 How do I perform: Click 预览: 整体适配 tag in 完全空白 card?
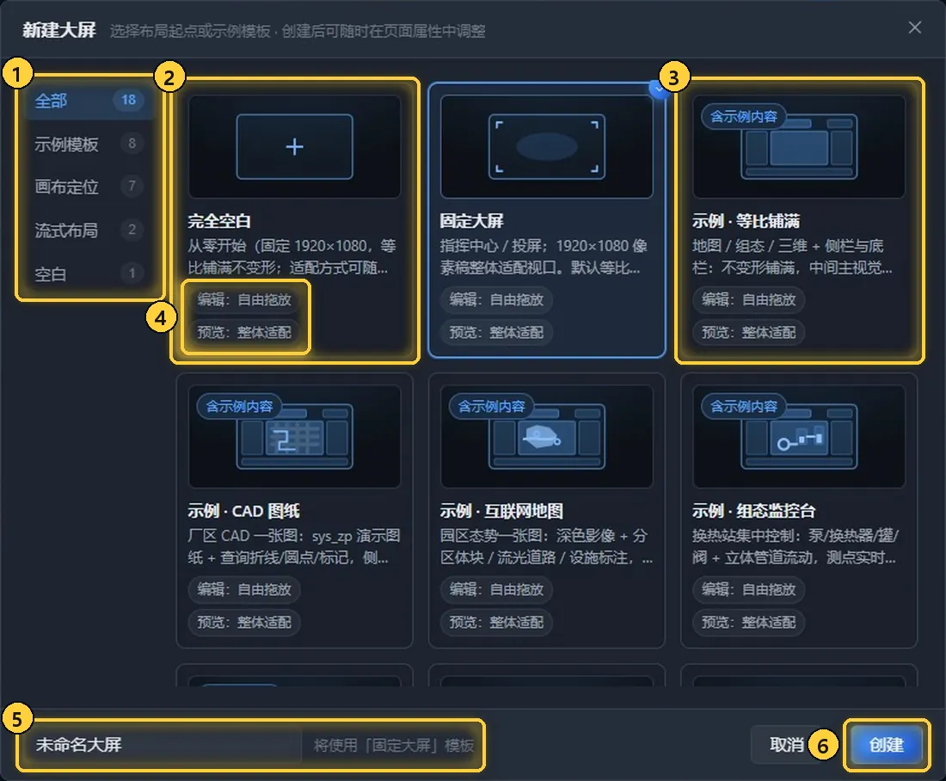tap(243, 332)
